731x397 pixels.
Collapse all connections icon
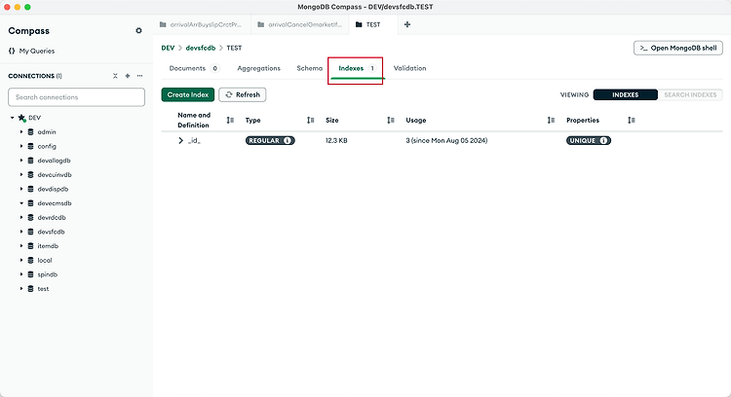115,76
